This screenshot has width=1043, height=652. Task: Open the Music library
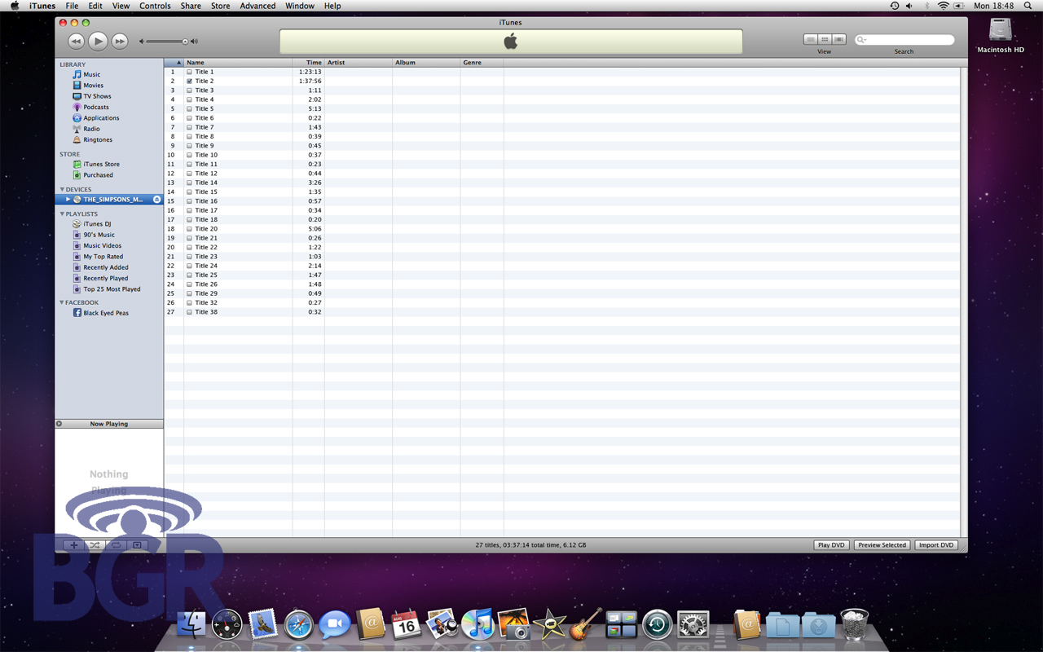[91, 74]
